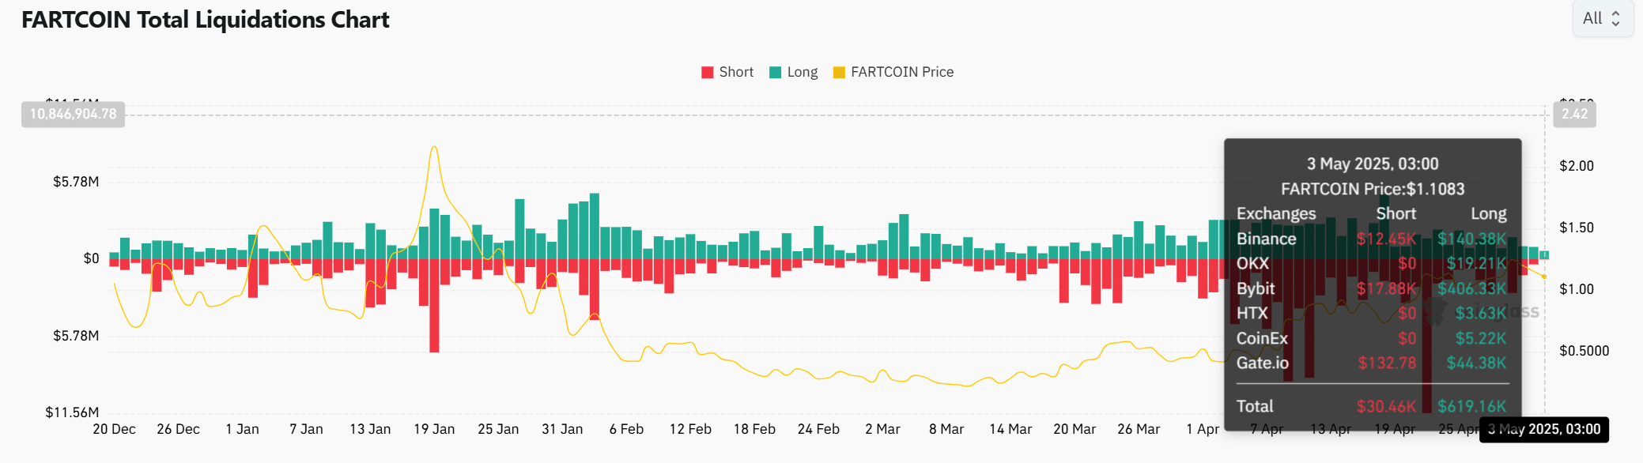Image resolution: width=1643 pixels, height=463 pixels.
Task: Click the FARTCOIN Total Liquidations Chart title
Action: 206,20
